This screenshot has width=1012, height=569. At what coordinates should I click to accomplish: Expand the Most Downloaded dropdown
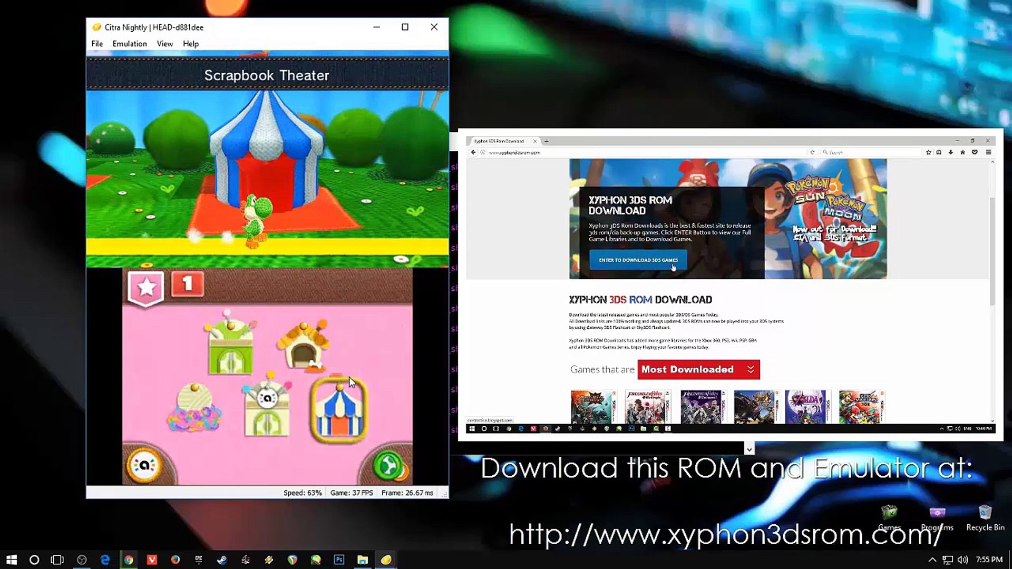(698, 369)
